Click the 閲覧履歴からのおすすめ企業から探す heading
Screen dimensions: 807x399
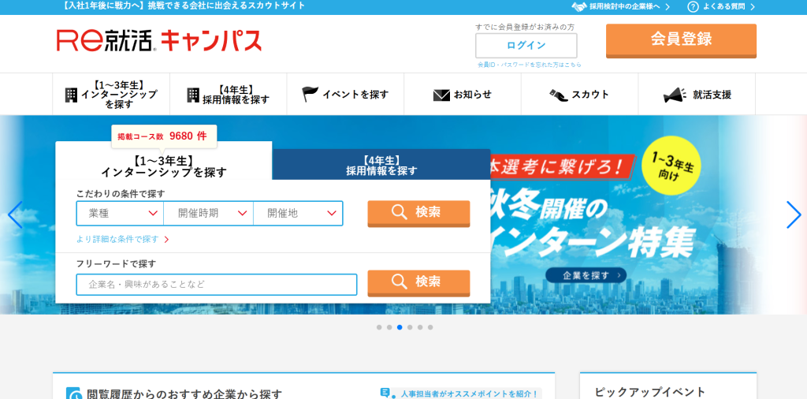point(184,393)
